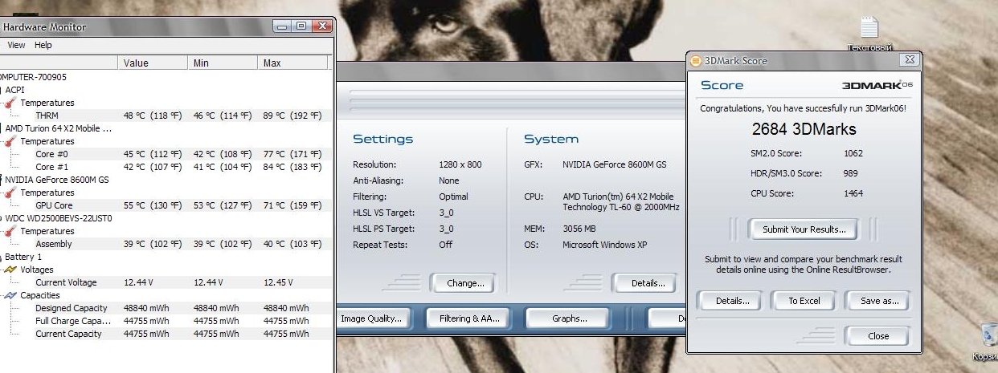Click the Change... button under Settings
This screenshot has width=998, height=373.
pyautogui.click(x=463, y=283)
